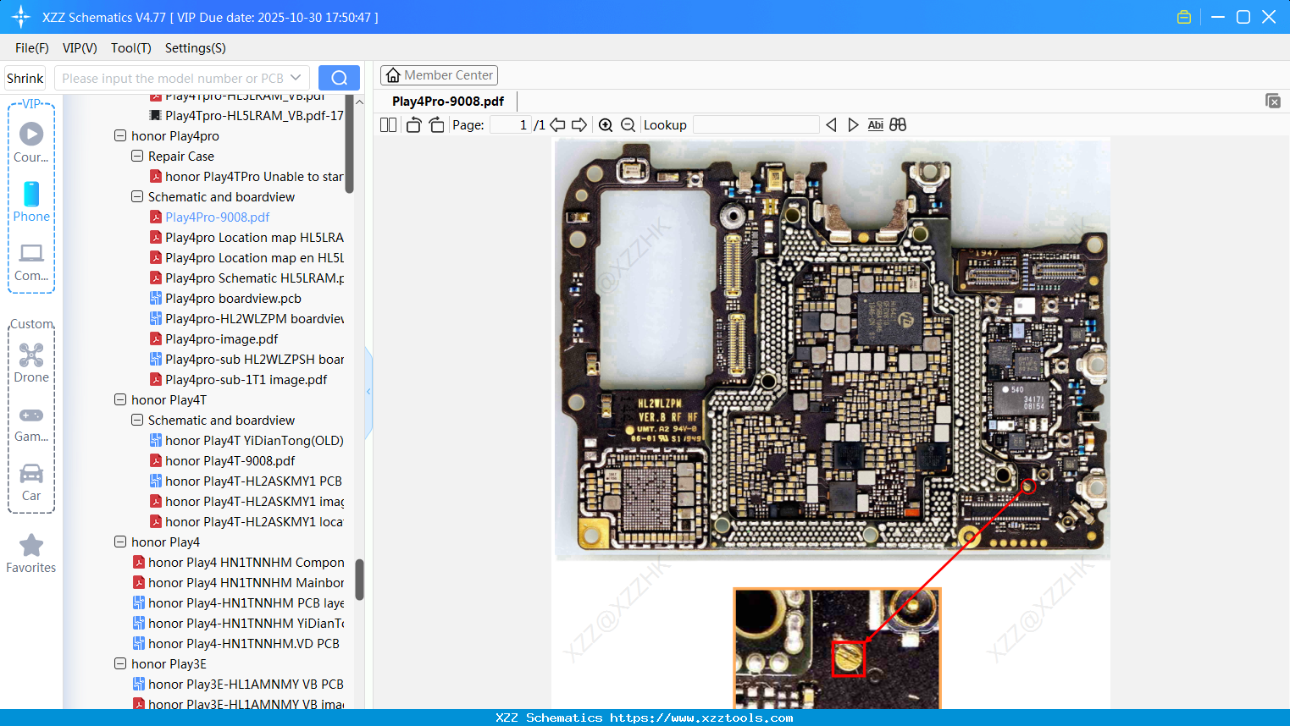Collapse Schematic and boardview under Play4T

(x=137, y=420)
